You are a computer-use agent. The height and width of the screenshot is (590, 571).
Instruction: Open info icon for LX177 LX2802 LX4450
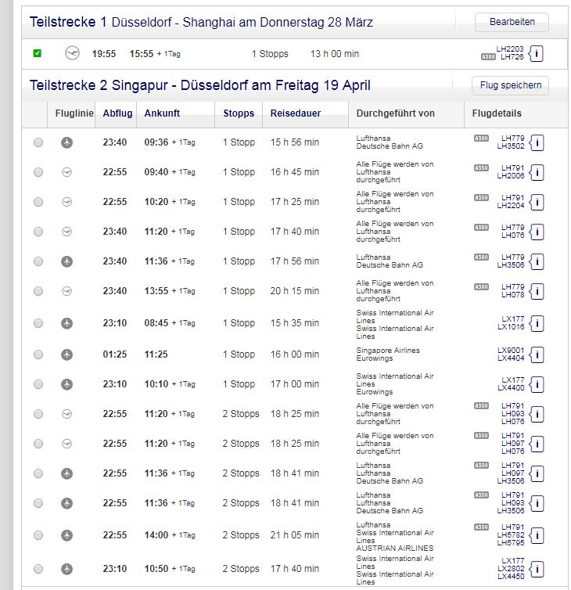click(537, 569)
